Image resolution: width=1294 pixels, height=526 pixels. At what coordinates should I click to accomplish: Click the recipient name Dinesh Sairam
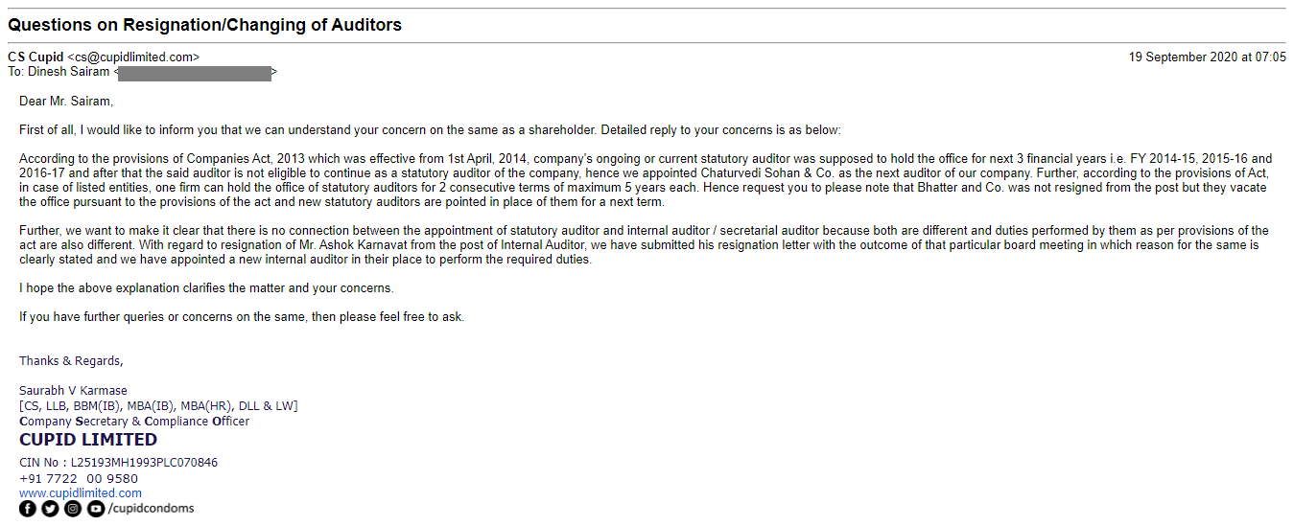(x=68, y=72)
